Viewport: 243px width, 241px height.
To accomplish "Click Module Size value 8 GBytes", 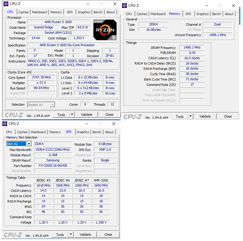I will [x=105, y=144].
